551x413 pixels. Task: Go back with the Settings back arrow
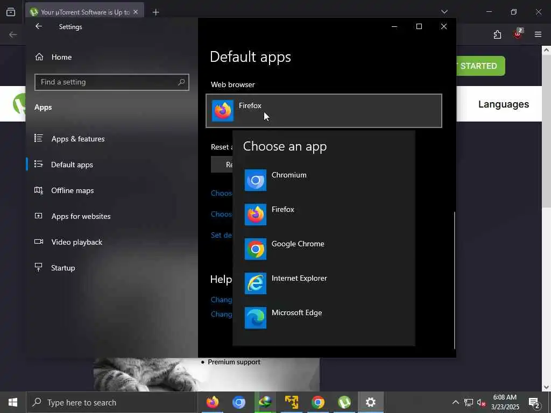[39, 26]
